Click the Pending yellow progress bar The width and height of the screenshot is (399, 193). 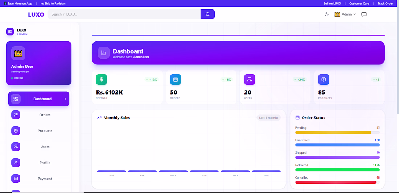pyautogui.click(x=337, y=133)
